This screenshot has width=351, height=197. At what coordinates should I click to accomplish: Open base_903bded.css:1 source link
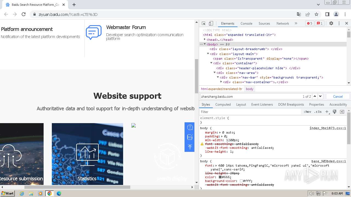coord(329,161)
